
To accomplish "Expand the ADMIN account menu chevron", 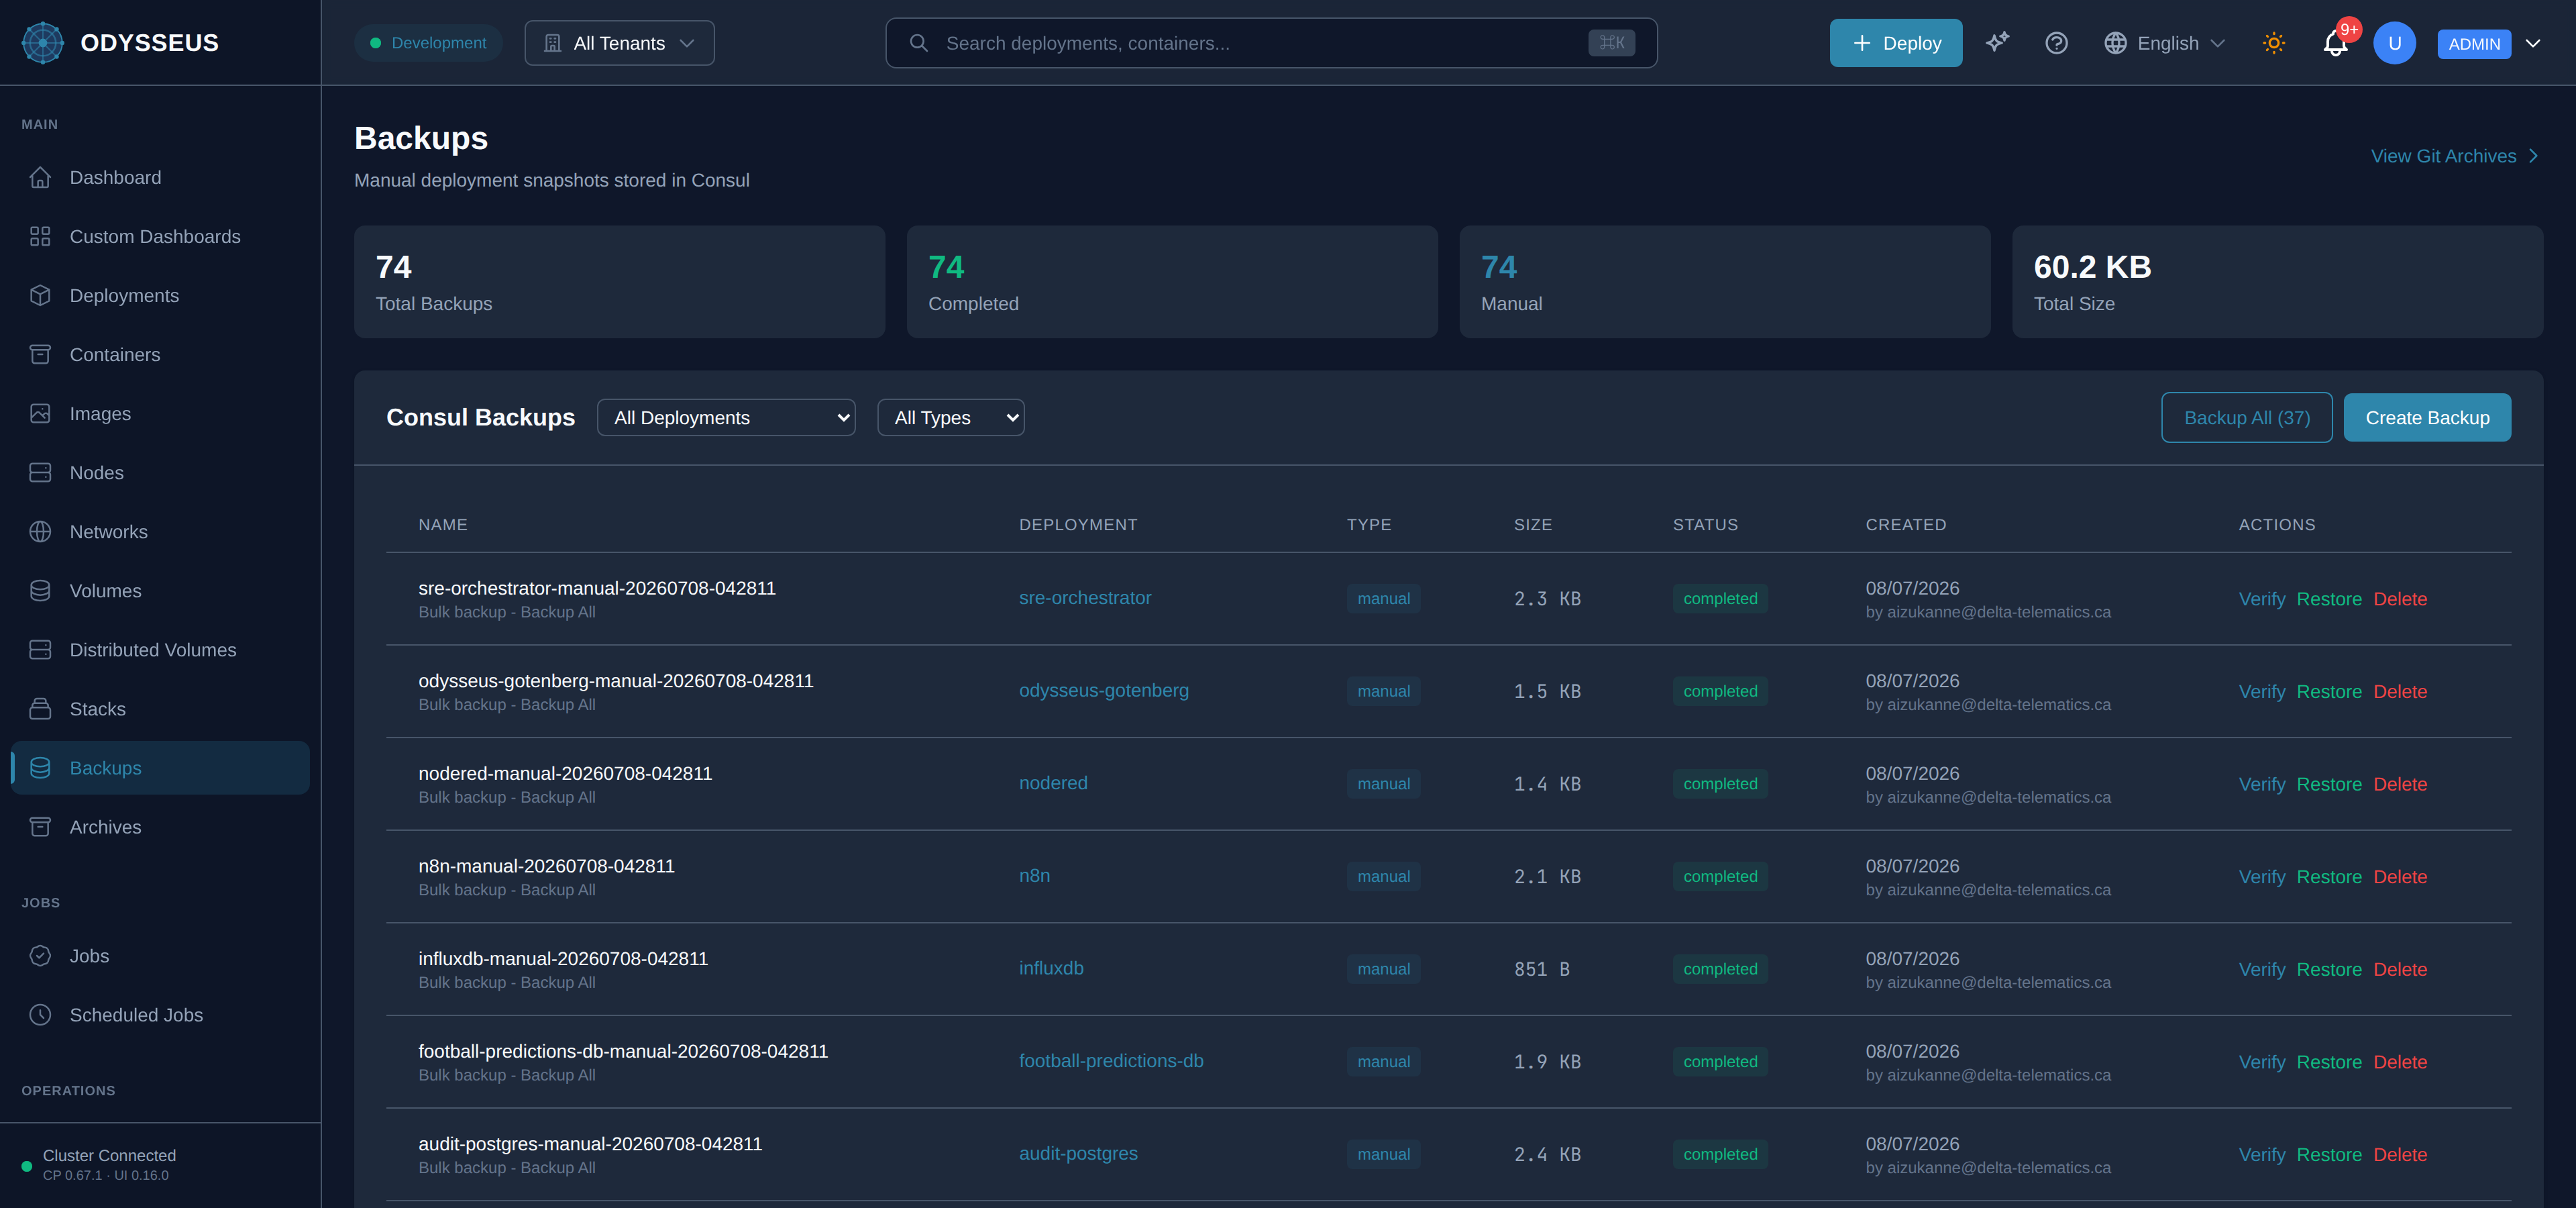I will 2533,43.
